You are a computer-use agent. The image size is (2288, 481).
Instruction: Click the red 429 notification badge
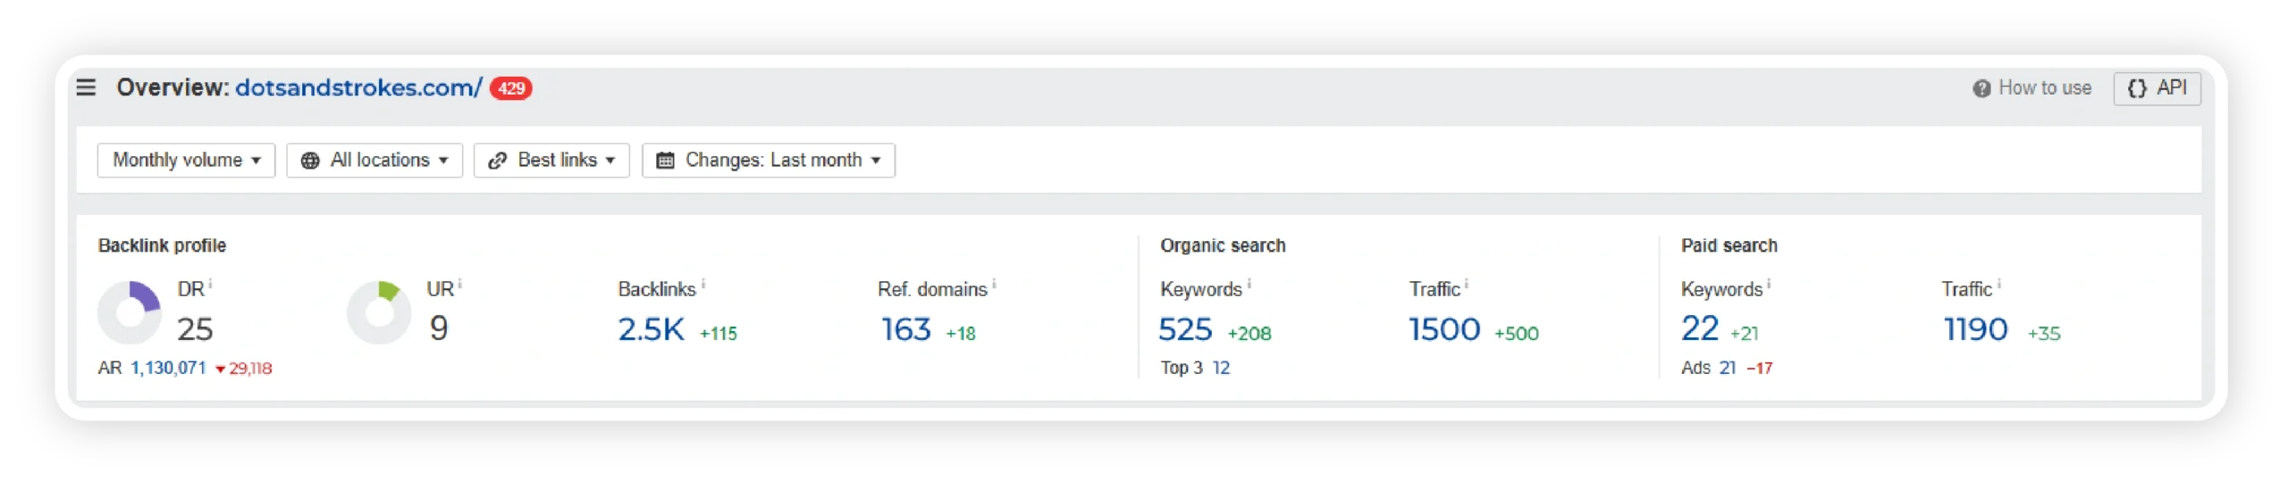tap(510, 88)
